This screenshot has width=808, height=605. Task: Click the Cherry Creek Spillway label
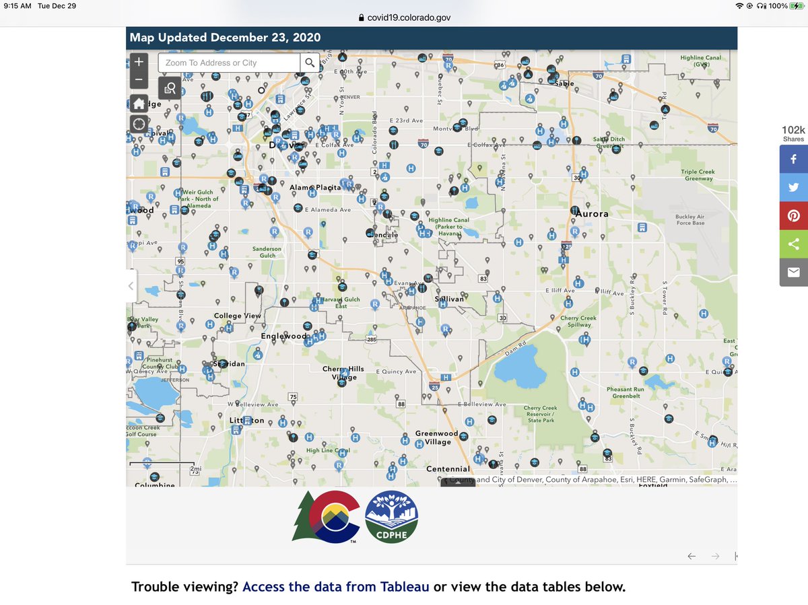578,321
